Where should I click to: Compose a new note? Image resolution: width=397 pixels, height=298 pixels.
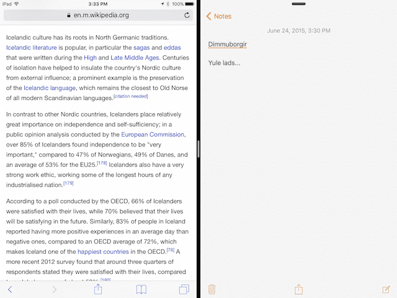pos(386,289)
